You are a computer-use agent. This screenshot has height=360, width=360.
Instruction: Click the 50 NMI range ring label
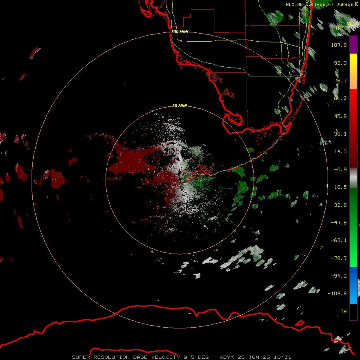coord(180,106)
